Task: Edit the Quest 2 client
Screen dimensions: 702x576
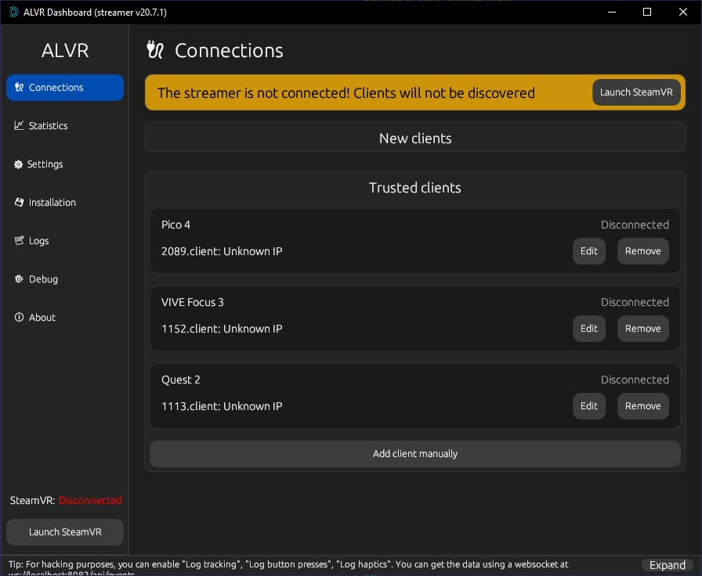Action: (x=588, y=406)
